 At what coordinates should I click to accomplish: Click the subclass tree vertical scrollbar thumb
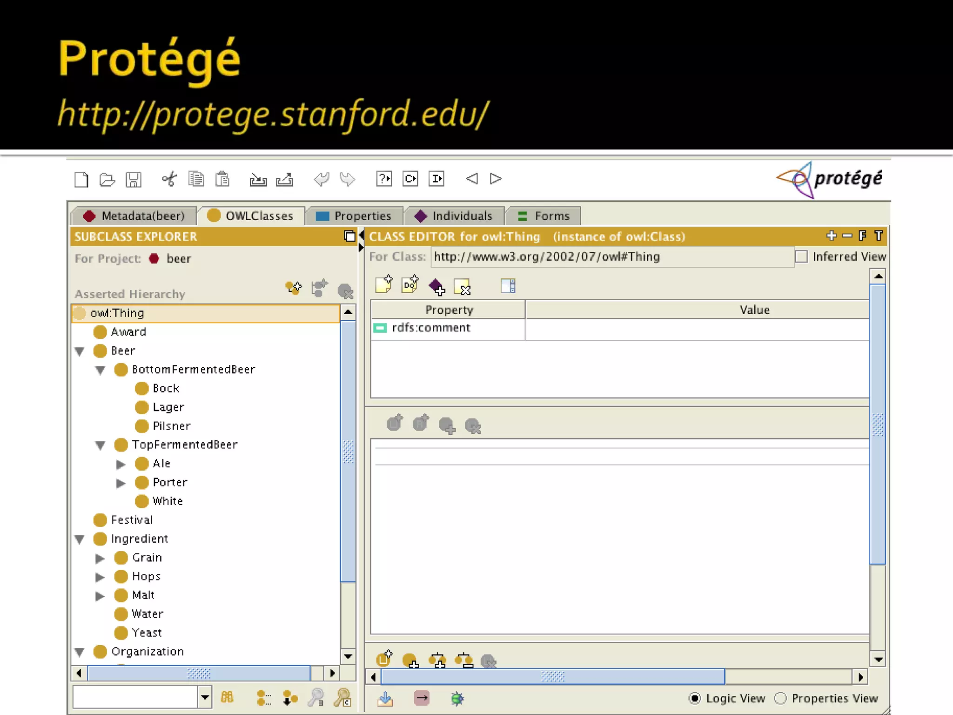(x=348, y=452)
